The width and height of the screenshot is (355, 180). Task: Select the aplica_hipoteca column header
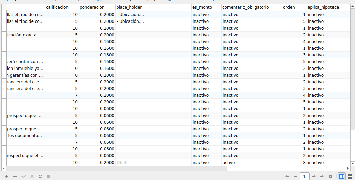point(328,7)
